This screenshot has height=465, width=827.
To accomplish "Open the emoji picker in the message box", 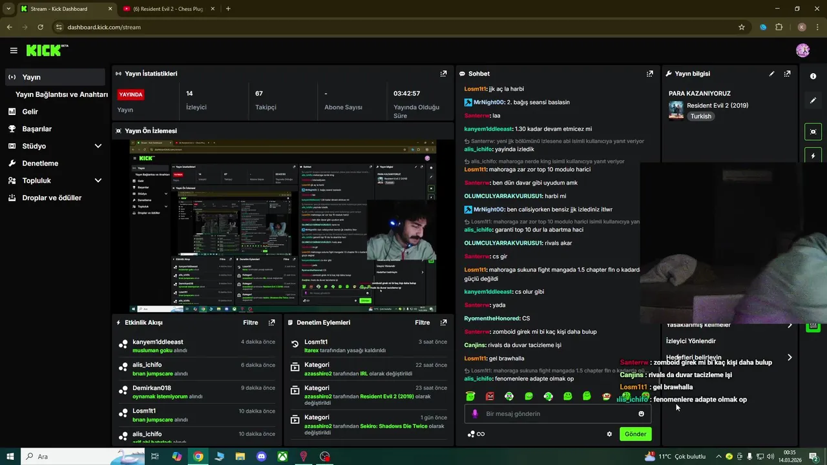I will pyautogui.click(x=641, y=414).
